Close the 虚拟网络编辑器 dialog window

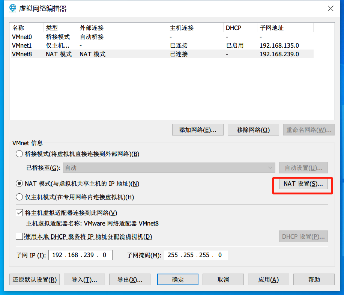[330, 9]
